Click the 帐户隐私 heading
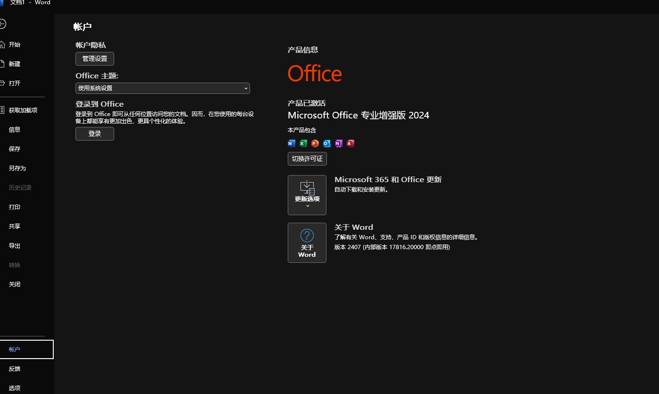The width and height of the screenshot is (659, 394). point(91,45)
